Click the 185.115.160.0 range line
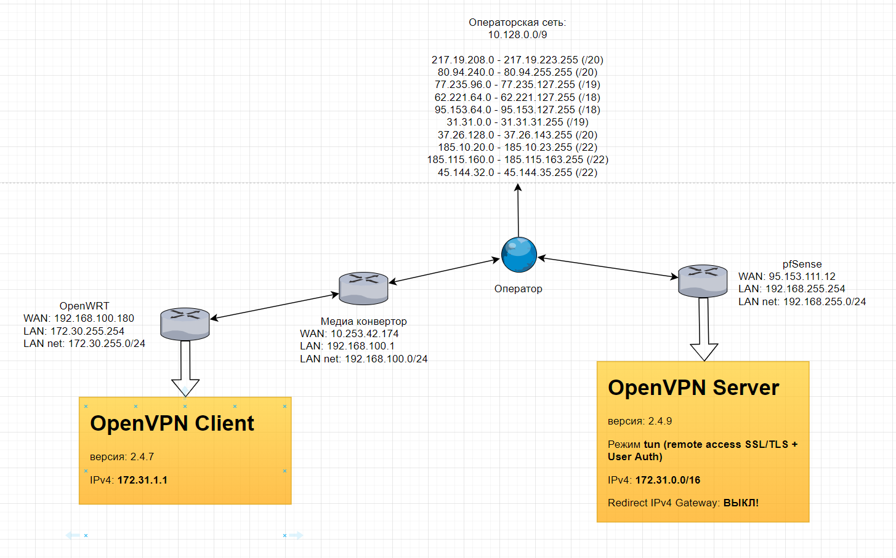Viewport: 896px width, 558px height. coord(517,159)
